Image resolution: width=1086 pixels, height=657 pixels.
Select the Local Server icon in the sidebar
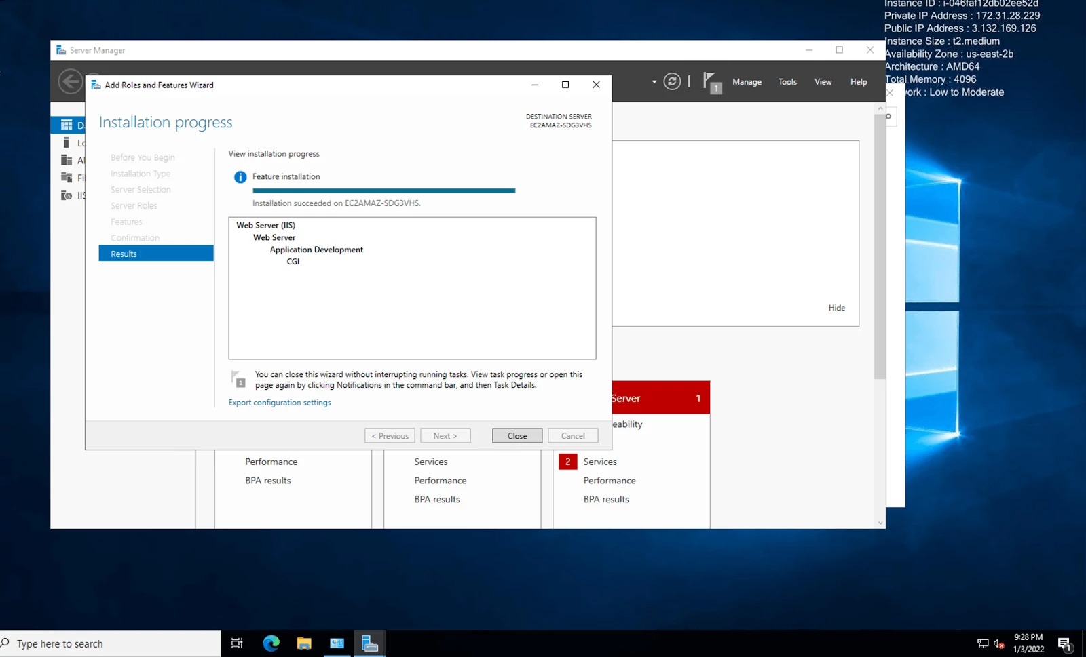[x=67, y=142]
